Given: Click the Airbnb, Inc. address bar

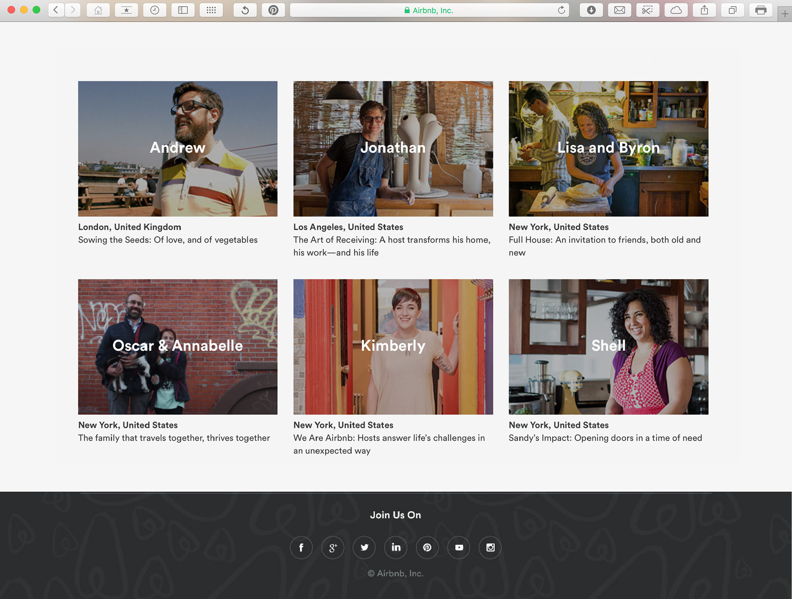Looking at the screenshot, I should coord(429,10).
